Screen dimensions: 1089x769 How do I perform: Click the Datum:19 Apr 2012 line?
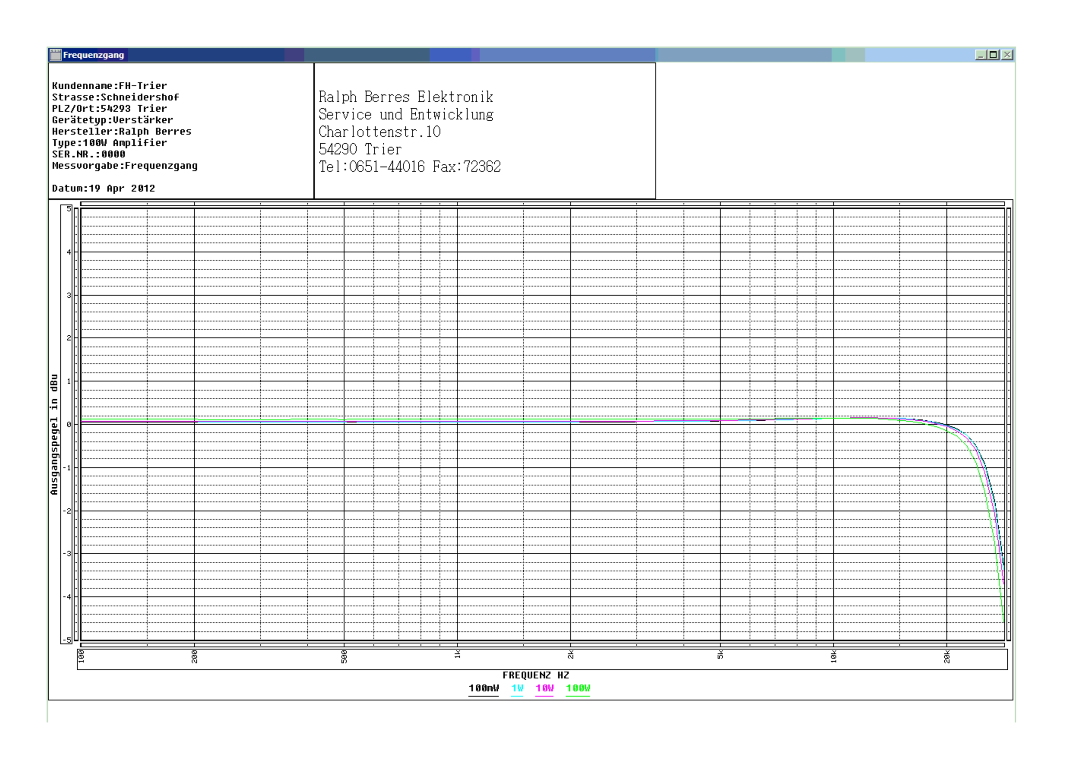click(x=103, y=188)
